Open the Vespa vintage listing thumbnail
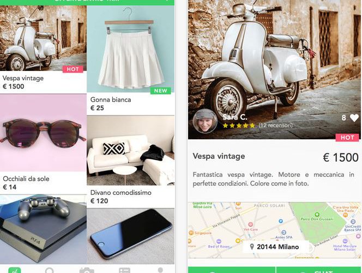This screenshot has width=362, height=273. pyautogui.click(x=43, y=38)
